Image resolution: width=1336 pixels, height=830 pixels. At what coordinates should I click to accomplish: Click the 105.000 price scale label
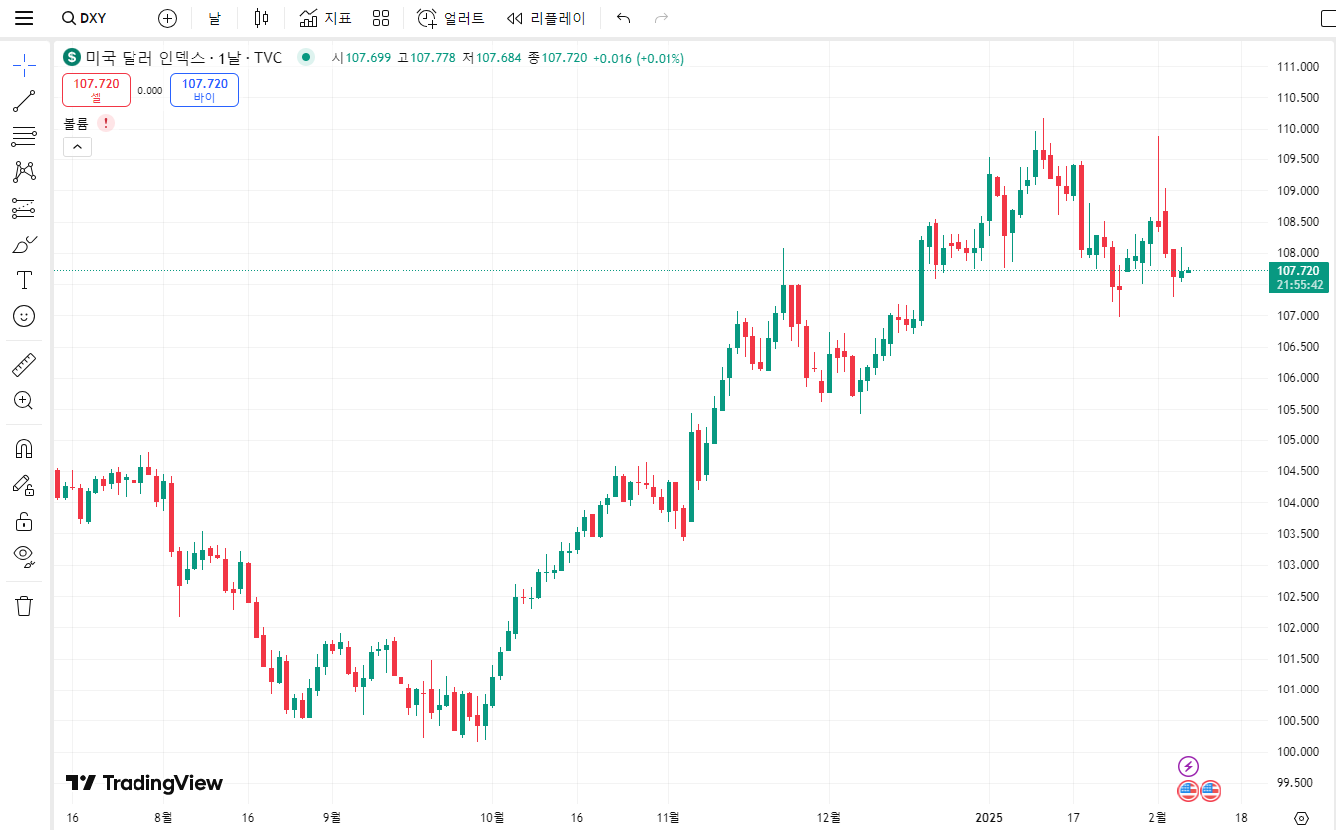pos(1298,439)
